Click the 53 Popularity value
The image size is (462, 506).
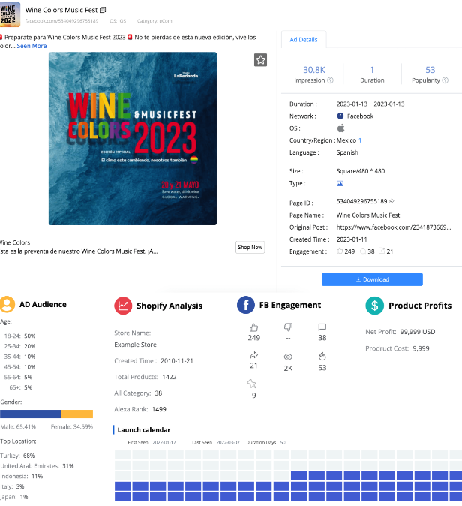click(430, 70)
